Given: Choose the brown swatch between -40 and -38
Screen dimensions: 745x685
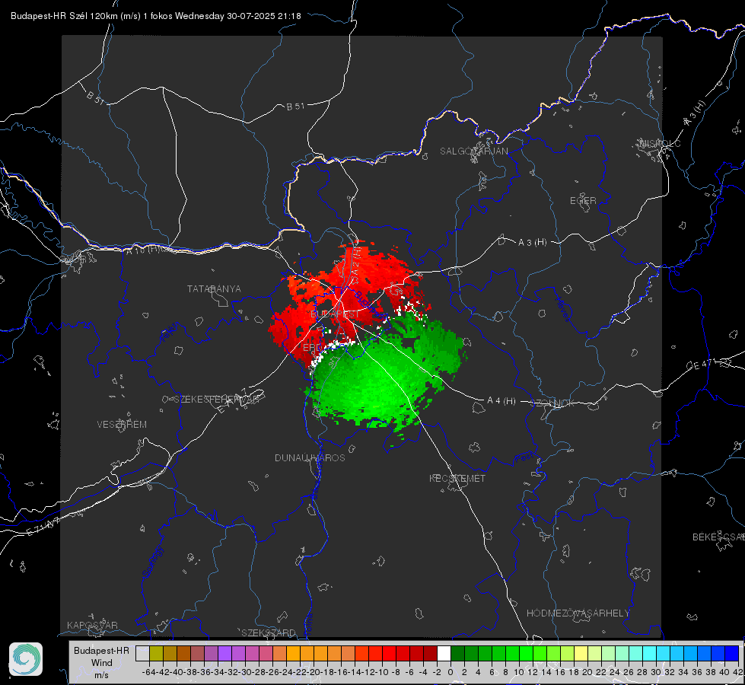Looking at the screenshot, I should 183,653.
